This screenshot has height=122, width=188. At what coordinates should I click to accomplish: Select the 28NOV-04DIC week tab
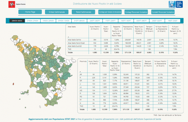tap(17, 21)
